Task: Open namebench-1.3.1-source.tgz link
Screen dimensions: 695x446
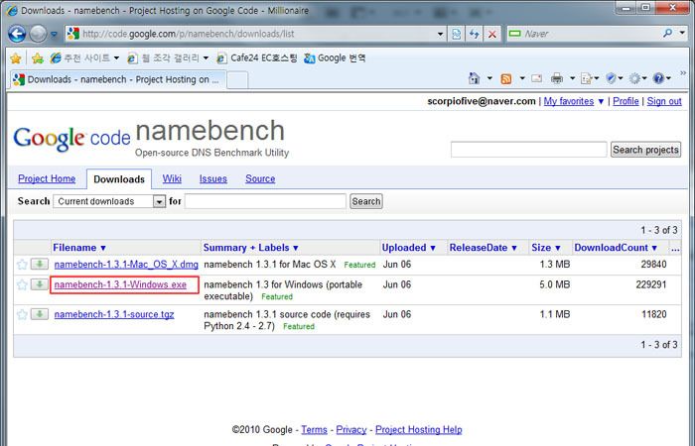Action: [x=114, y=314]
